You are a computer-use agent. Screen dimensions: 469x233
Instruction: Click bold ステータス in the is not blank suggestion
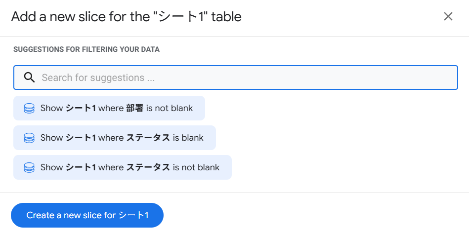[148, 167]
